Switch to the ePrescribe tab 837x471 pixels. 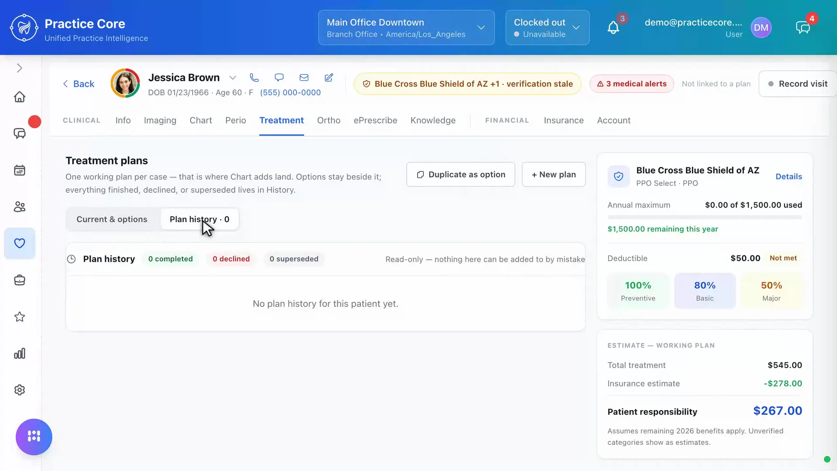click(x=375, y=120)
